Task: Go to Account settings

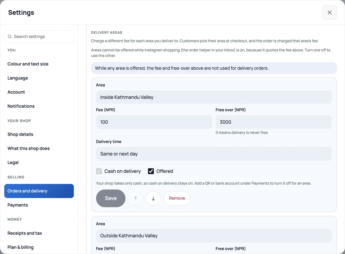Action: click(x=39, y=92)
